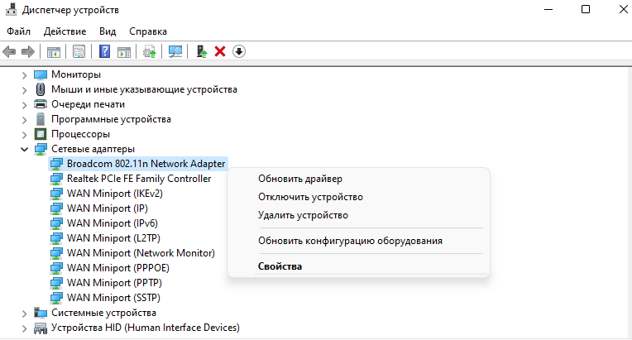Select WAN Miniport (Network Monitor)
The height and width of the screenshot is (340, 632).
pyautogui.click(x=141, y=253)
